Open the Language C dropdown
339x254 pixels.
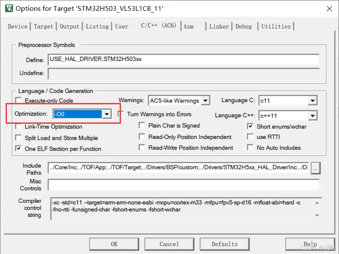(313, 100)
